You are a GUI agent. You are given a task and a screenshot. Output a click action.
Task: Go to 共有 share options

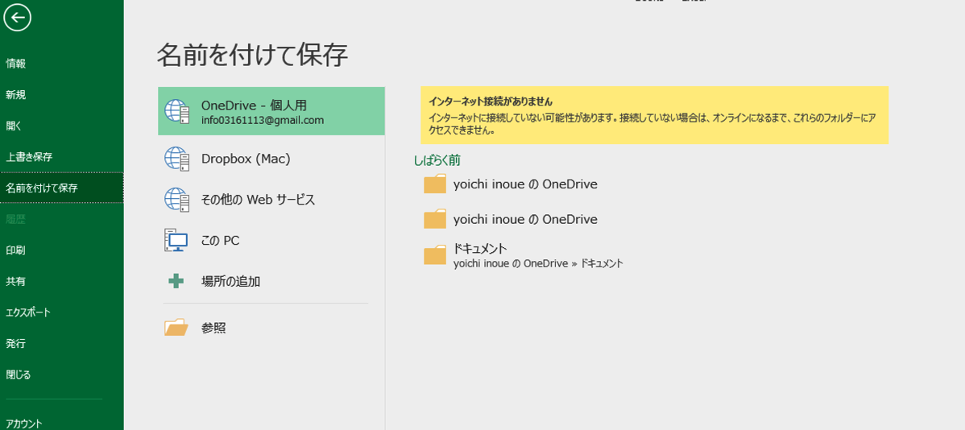click(16, 281)
